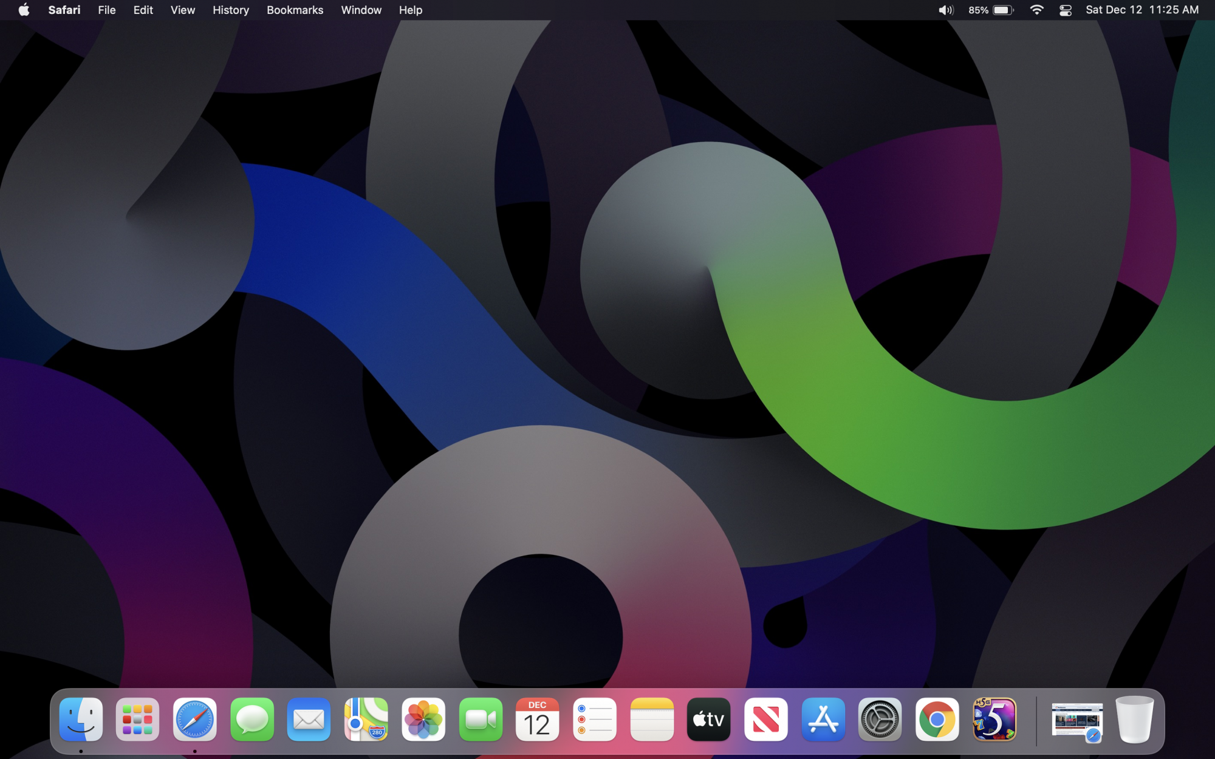
Task: Click the volume icon in menu bar
Action: pos(945,10)
